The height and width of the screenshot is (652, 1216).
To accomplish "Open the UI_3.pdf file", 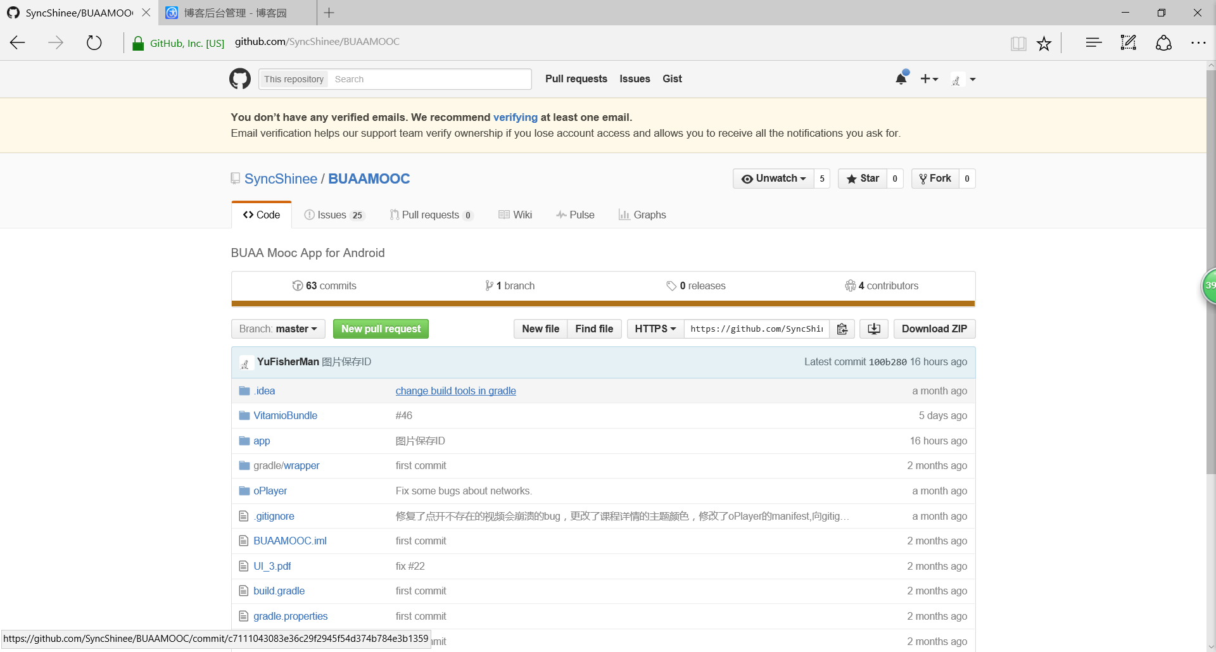I will click(x=272, y=567).
